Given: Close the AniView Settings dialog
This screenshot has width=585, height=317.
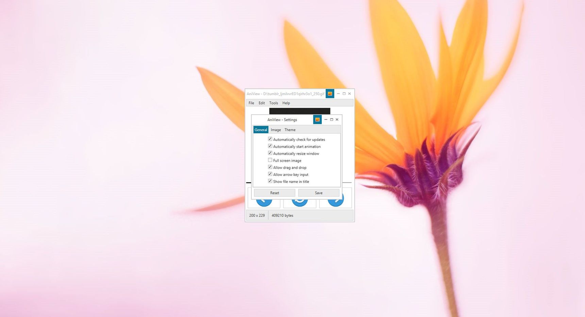Looking at the screenshot, I should [x=337, y=119].
